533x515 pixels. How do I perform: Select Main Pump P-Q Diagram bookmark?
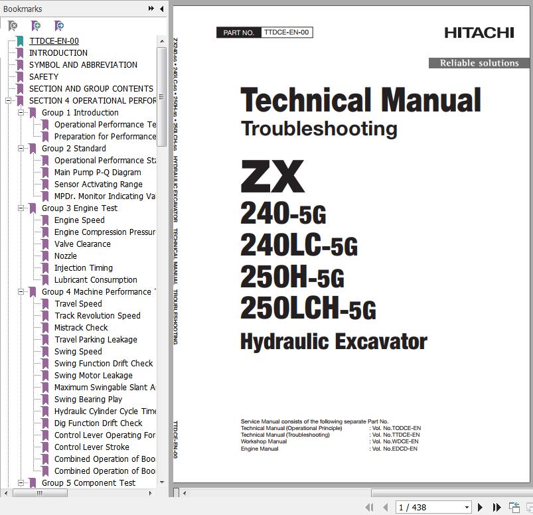(x=98, y=173)
